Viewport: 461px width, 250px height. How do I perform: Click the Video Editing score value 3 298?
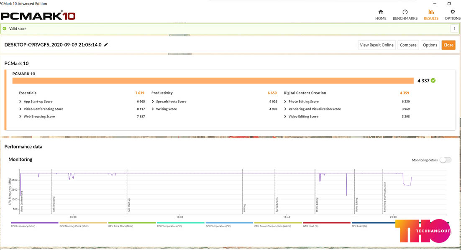point(405,117)
